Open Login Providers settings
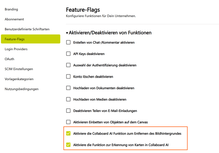This screenshot has width=219, height=153. point(16,49)
